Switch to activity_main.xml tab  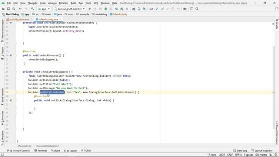[20, 19]
